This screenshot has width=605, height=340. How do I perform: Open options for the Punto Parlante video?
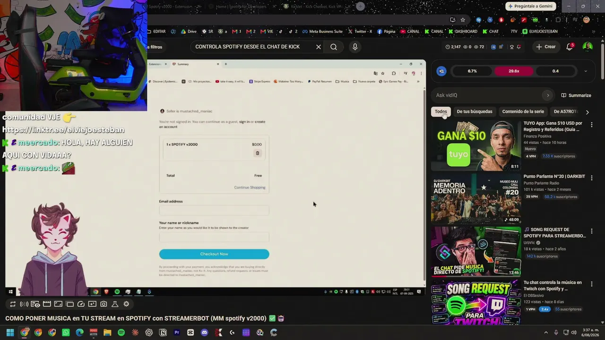click(591, 178)
